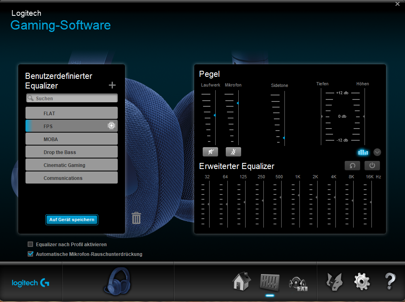Click the 250 Hz band slider
405x302 pixels.
click(263, 201)
